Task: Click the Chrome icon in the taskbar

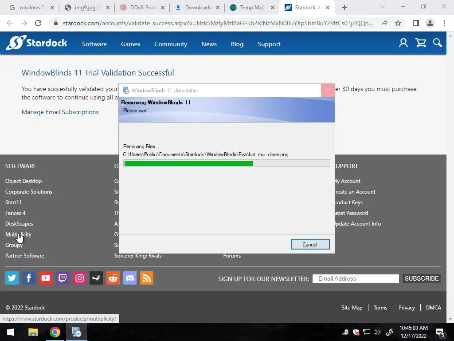Action: coord(55,332)
